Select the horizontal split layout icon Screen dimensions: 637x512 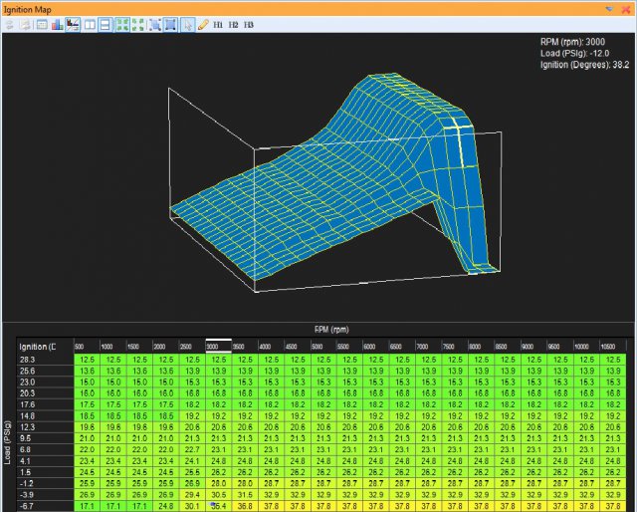[105, 23]
